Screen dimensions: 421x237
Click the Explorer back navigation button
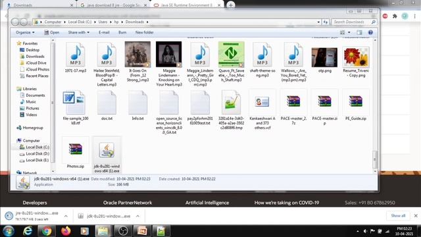click(x=15, y=22)
